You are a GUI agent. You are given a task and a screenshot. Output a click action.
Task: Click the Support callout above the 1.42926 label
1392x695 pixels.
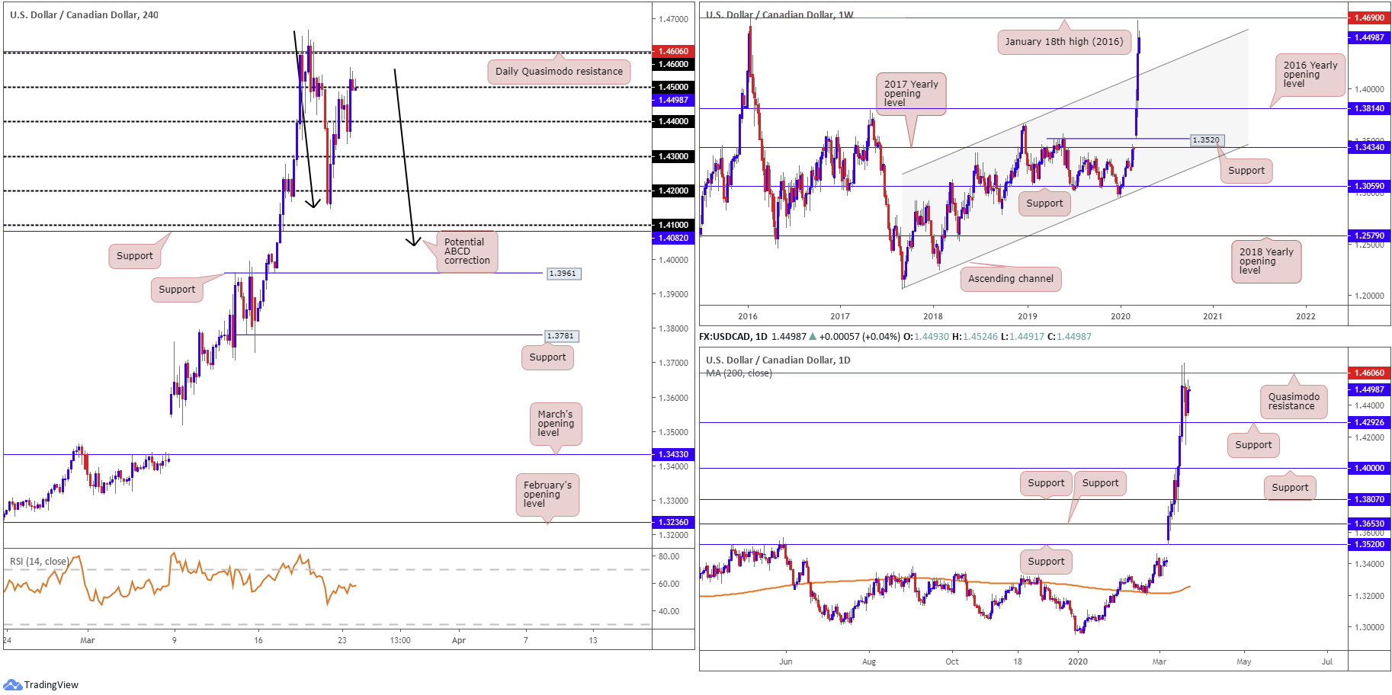click(x=1253, y=445)
